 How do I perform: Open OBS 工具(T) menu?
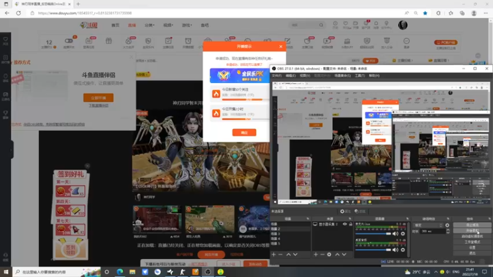coord(360,76)
